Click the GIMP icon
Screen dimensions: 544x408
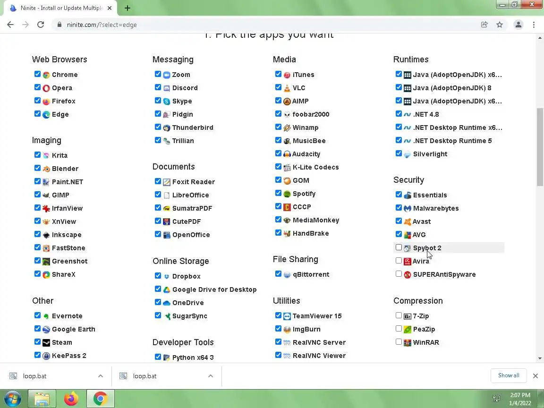pos(46,195)
